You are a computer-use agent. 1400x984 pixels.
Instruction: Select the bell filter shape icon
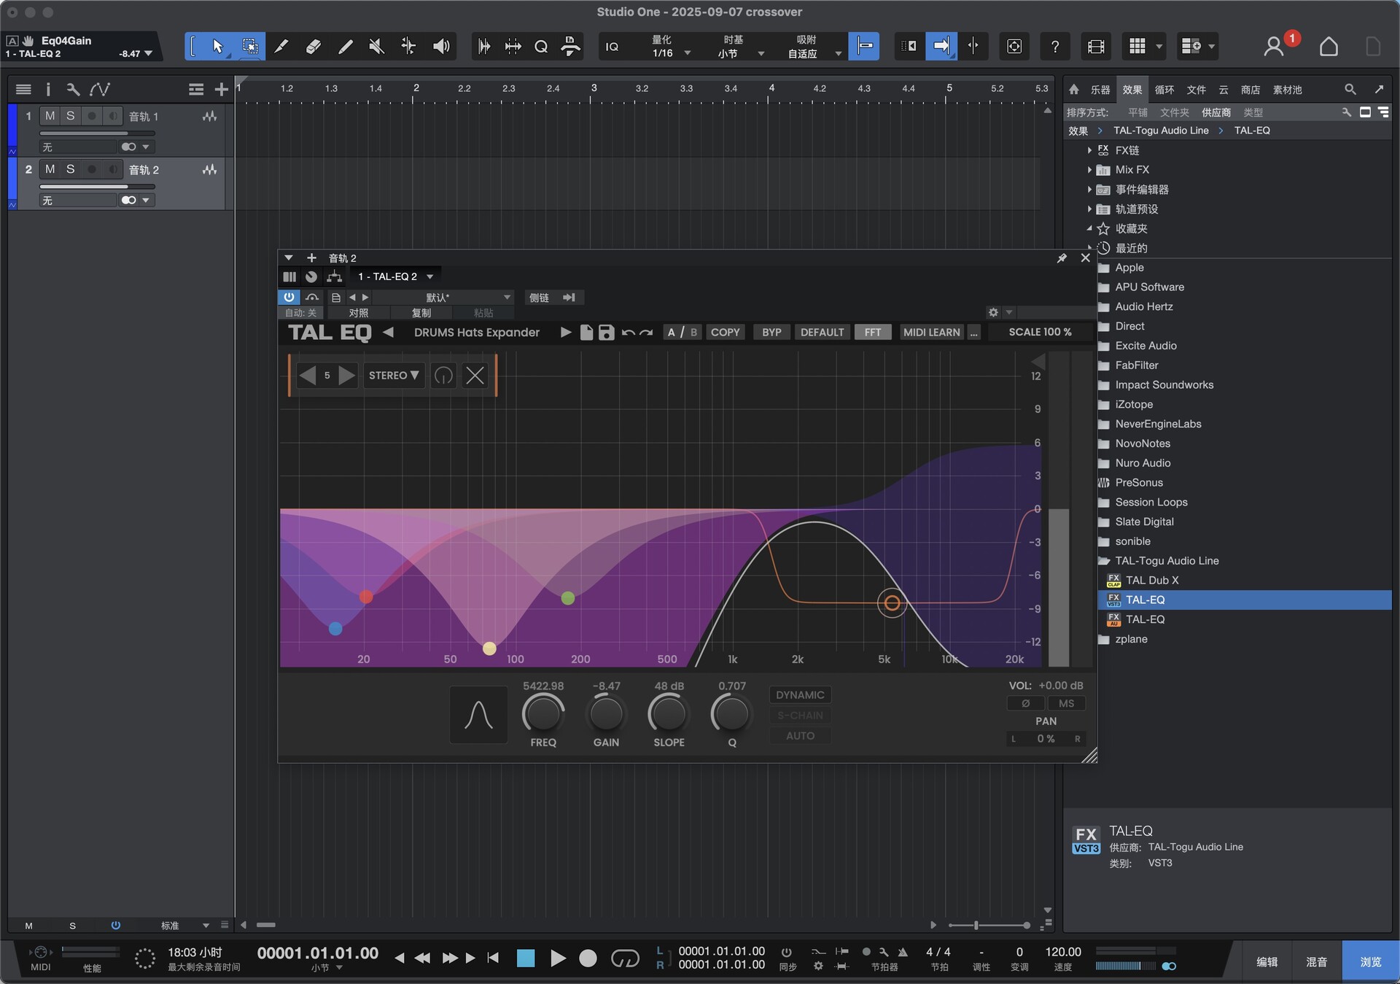[478, 715]
